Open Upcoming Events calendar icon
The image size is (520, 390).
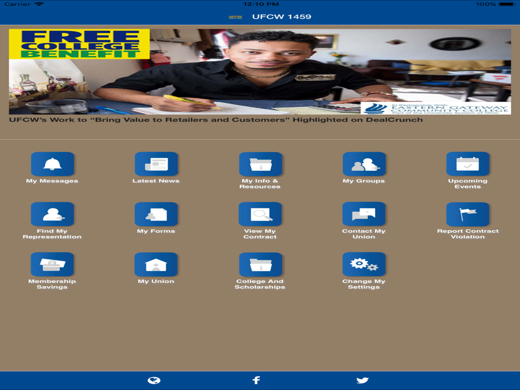point(468,164)
